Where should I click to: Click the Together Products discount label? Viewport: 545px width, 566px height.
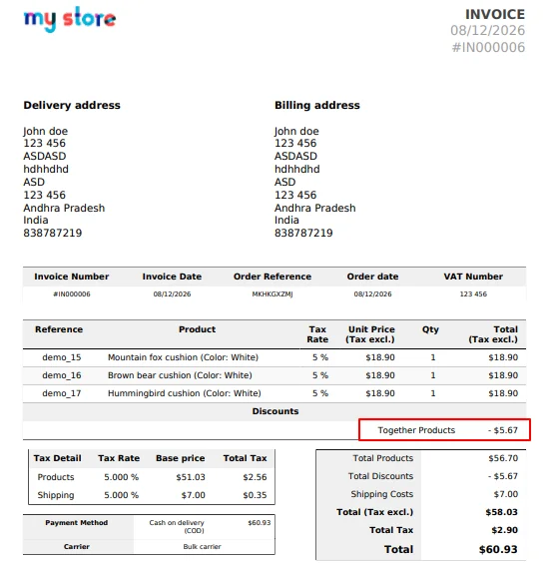coord(416,430)
